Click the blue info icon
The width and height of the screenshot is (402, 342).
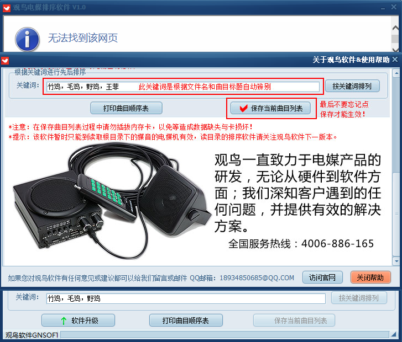tap(27, 39)
